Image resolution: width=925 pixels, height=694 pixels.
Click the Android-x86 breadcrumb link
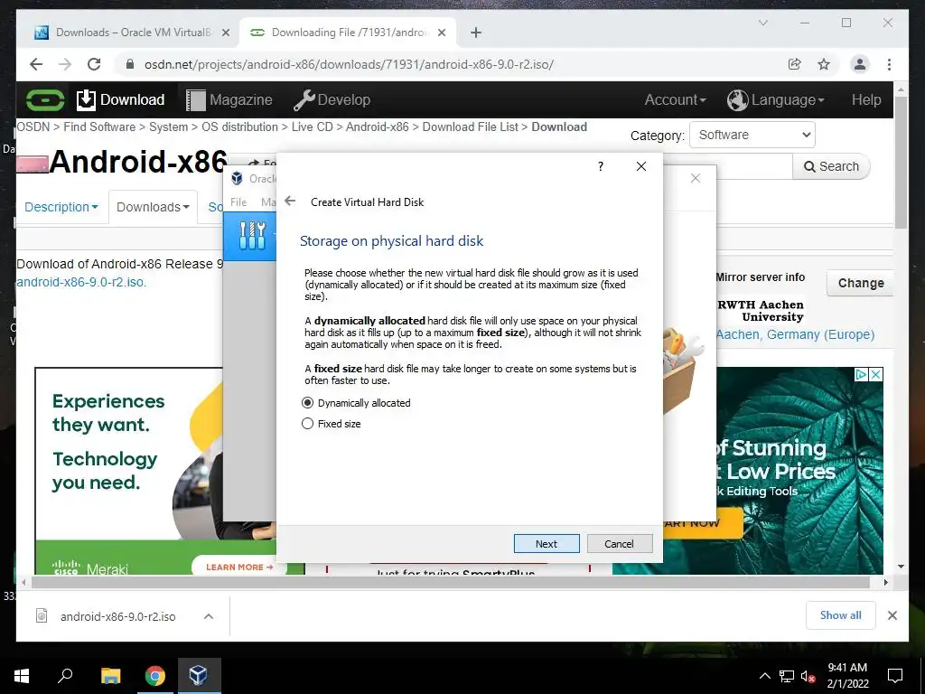377,127
